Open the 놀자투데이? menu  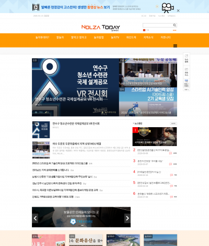click(42, 37)
